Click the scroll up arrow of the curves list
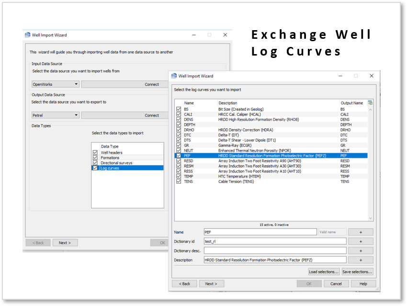 click(x=370, y=109)
